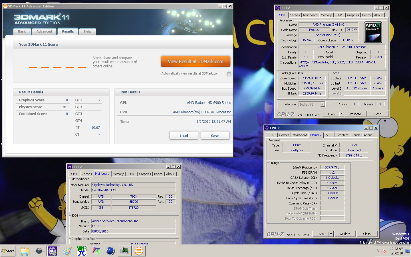Screen dimensions: 411x257
Task: Select CPU tab in CPU-Z Mainboard window
Action: click(74, 174)
